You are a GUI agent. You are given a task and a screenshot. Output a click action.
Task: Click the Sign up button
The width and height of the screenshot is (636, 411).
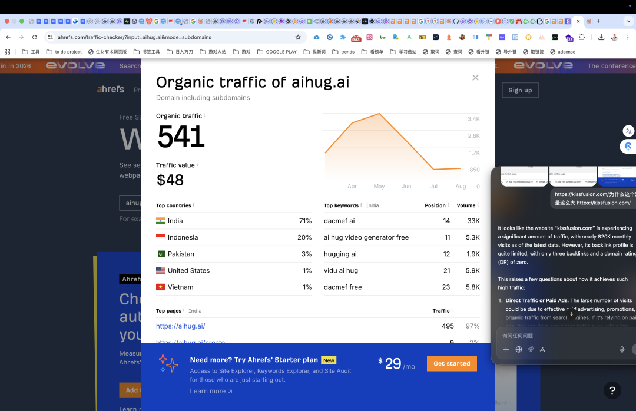pos(520,90)
